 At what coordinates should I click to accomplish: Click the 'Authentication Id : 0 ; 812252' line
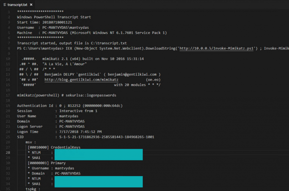click(x=70, y=106)
